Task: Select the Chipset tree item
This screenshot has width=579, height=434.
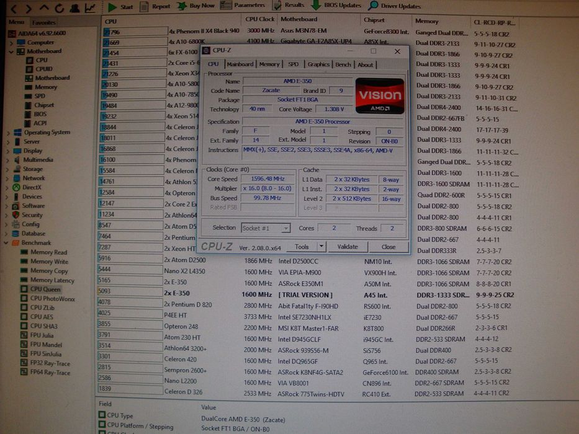Action: [39, 105]
